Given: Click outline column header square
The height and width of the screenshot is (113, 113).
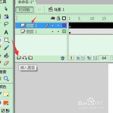Looking at the screenshot, I should tap(64, 18).
